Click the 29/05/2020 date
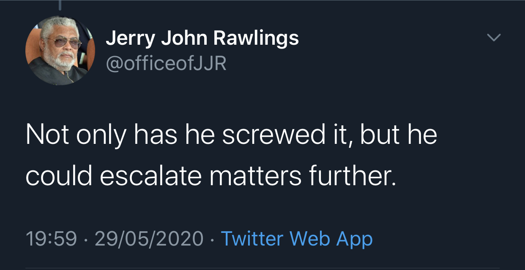The height and width of the screenshot is (270, 525). 149,239
